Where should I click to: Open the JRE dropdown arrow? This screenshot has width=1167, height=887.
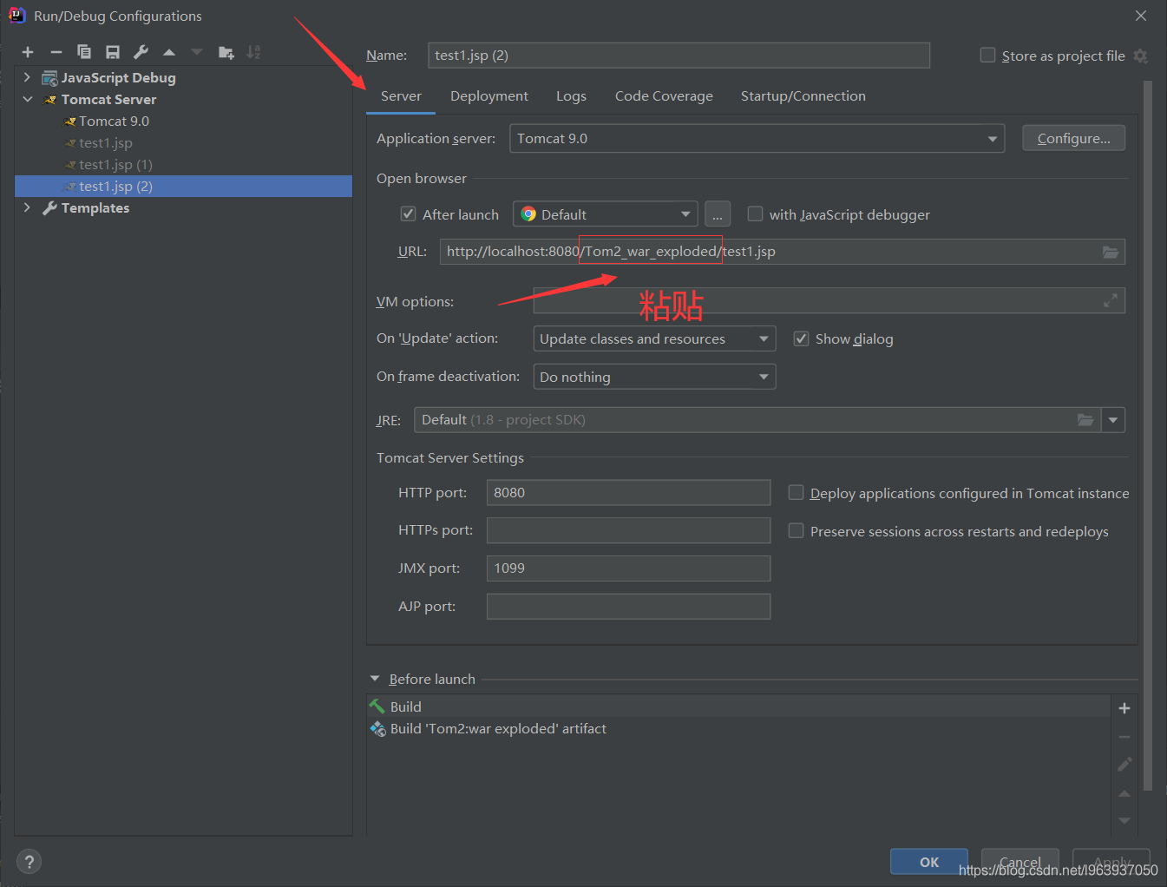(1113, 420)
